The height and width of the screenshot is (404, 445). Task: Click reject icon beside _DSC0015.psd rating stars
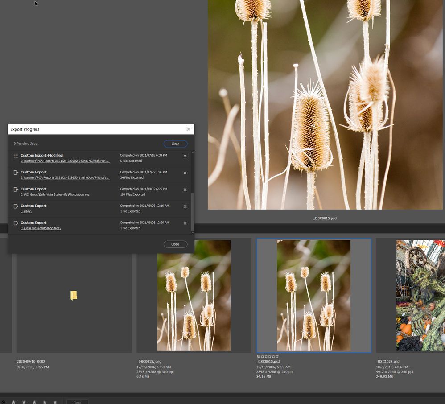(x=259, y=356)
